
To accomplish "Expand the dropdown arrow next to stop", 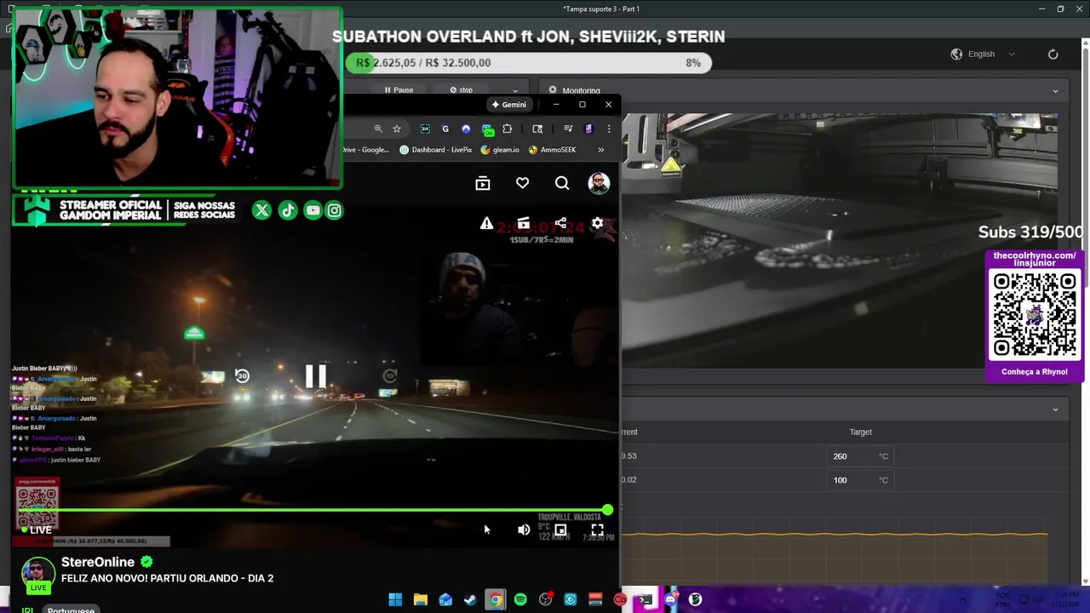I will [514, 90].
